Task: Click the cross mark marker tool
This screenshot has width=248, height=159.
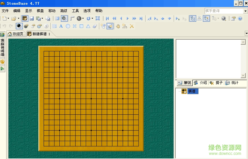Action: [74, 26]
